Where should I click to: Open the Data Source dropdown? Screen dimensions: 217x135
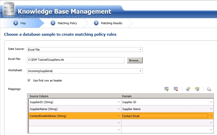pyautogui.click(x=140, y=49)
